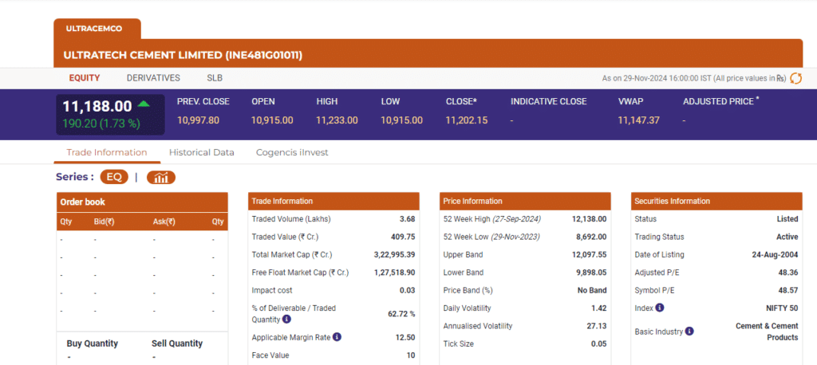Click Annualised Volatility value 27.13
The image size is (817, 365).
(597, 326)
